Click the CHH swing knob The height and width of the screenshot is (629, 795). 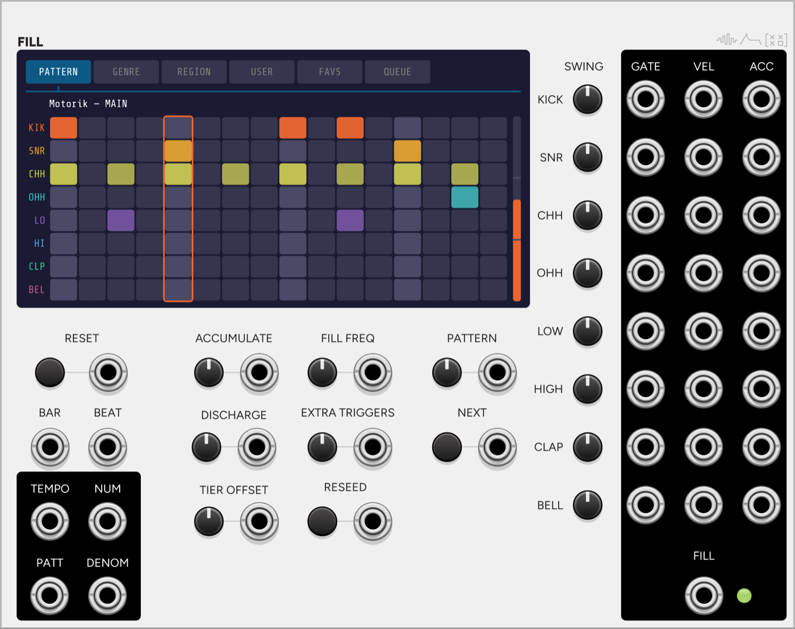tap(588, 215)
